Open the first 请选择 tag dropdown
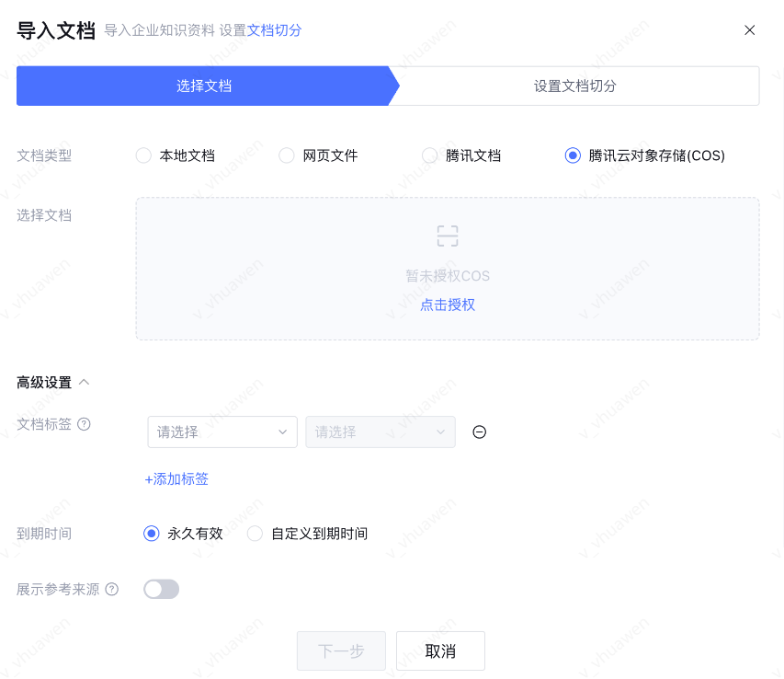 click(222, 432)
